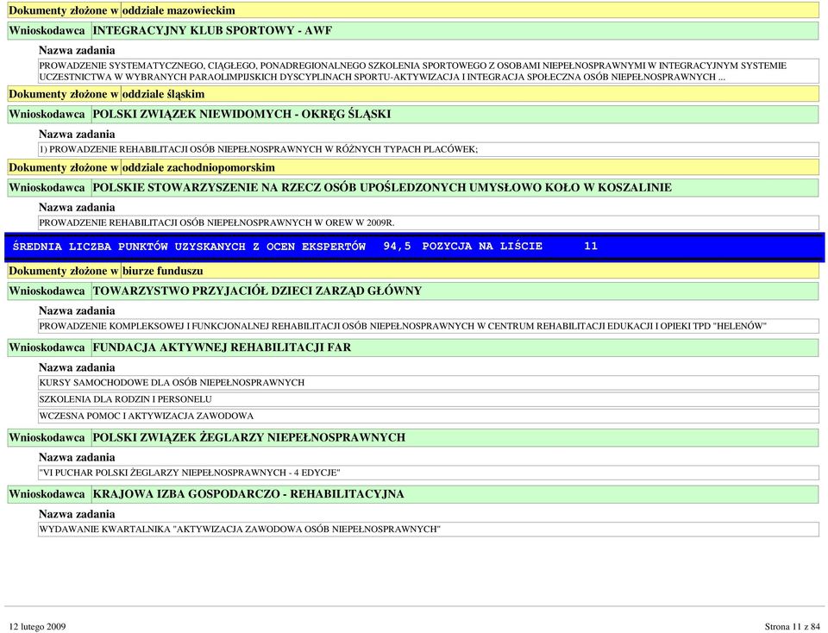Click the 'oddziale zachodniopomorskim' header text
The height and width of the screenshot is (633, 828).
[x=198, y=168]
